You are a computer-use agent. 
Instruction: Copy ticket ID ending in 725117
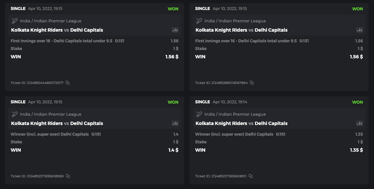[68, 83]
